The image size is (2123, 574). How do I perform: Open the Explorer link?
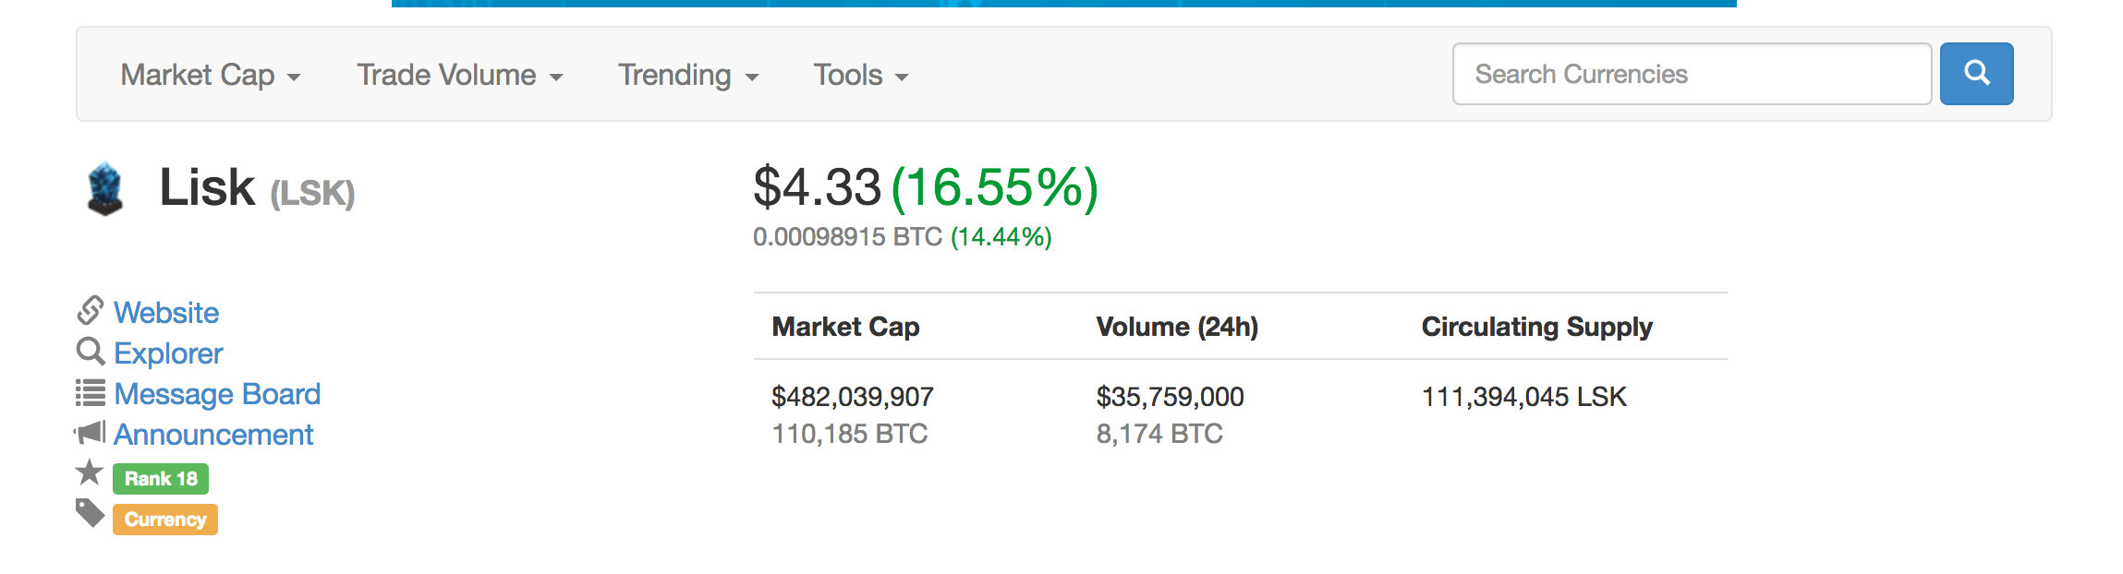[168, 353]
